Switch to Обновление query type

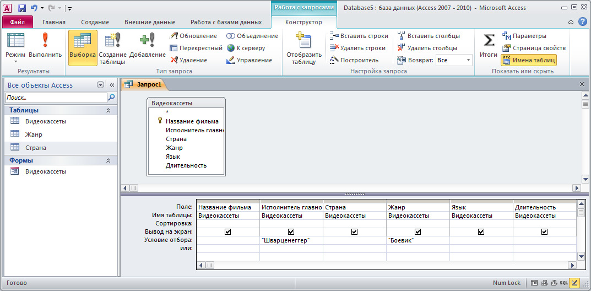coord(193,36)
